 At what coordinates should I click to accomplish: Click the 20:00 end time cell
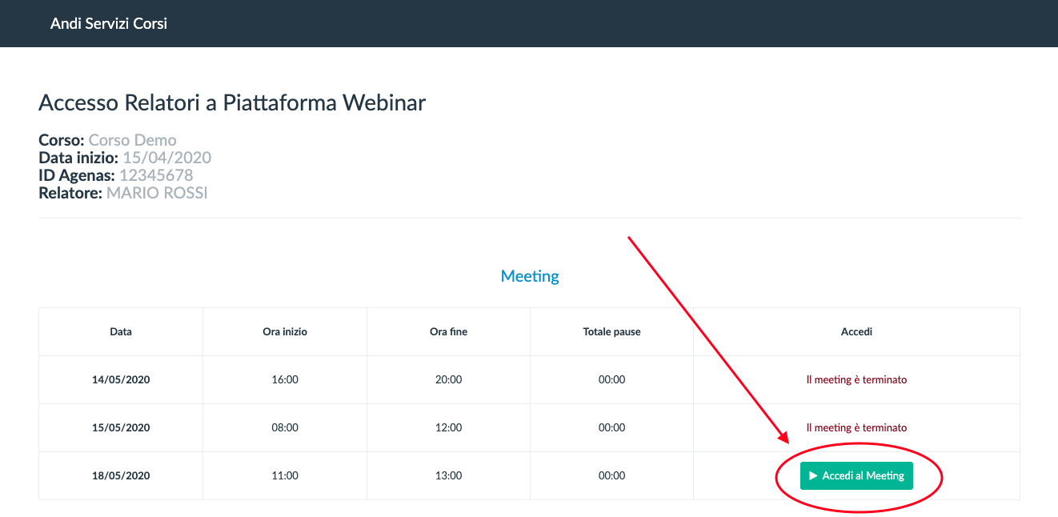(x=448, y=379)
